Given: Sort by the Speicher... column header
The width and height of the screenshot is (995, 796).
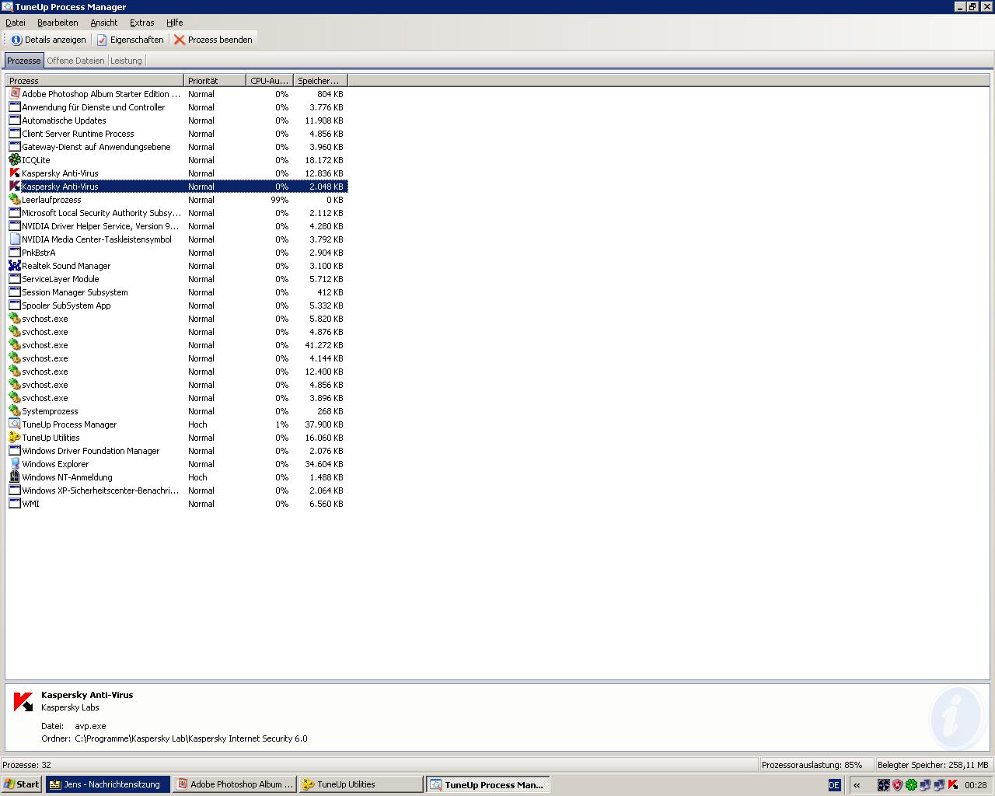Looking at the screenshot, I should [320, 81].
